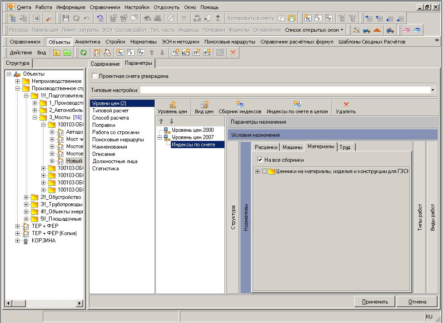Click the Уровень цен toolbar button
This screenshot has width=443, height=323.
pos(172,107)
